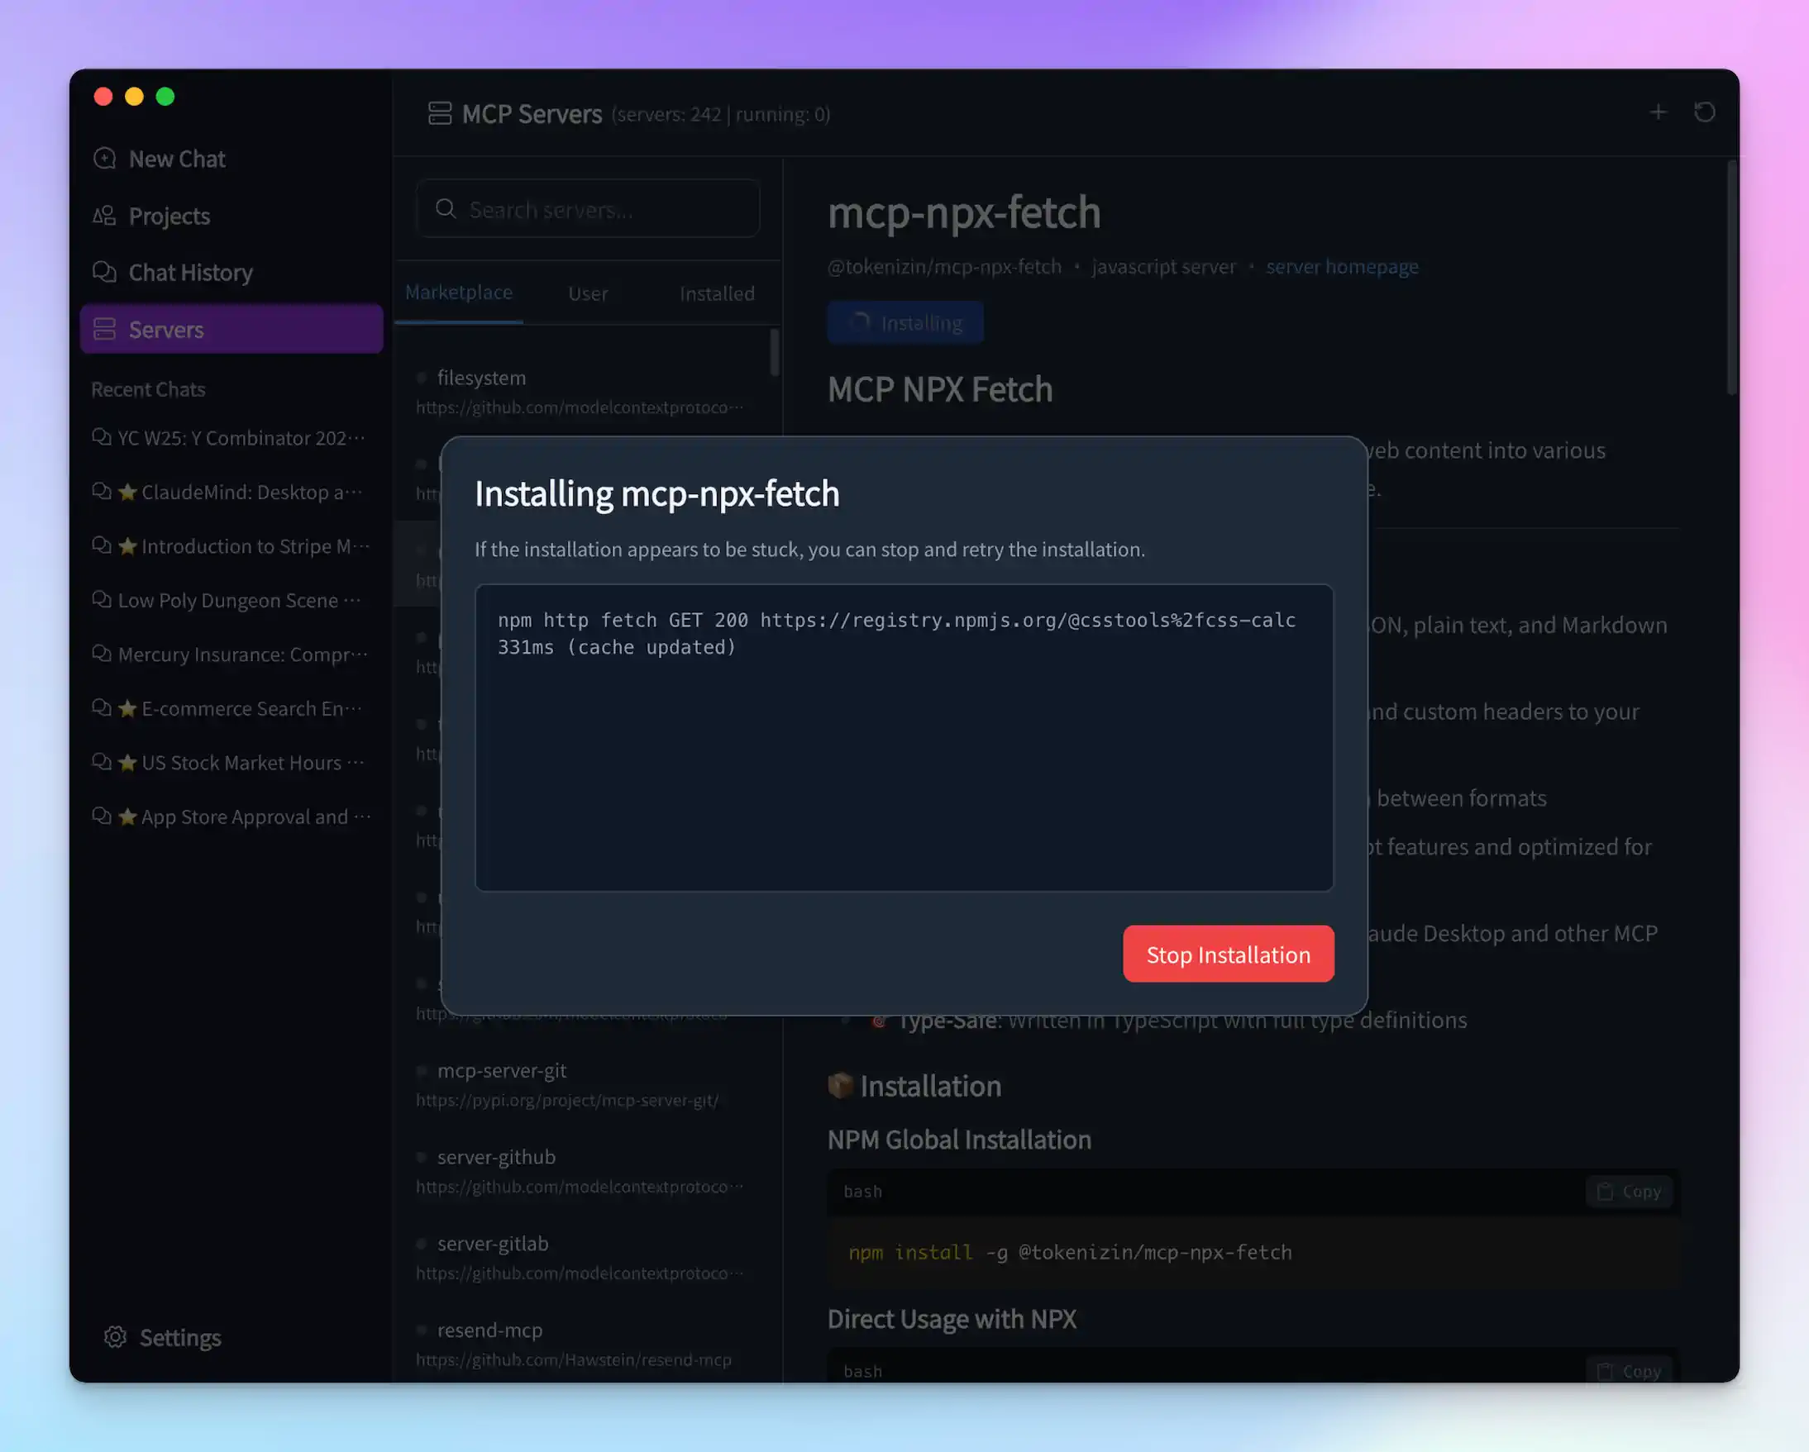Click the magnifier icon in server search
Screen dimensions: 1809x1452
[x=446, y=209]
